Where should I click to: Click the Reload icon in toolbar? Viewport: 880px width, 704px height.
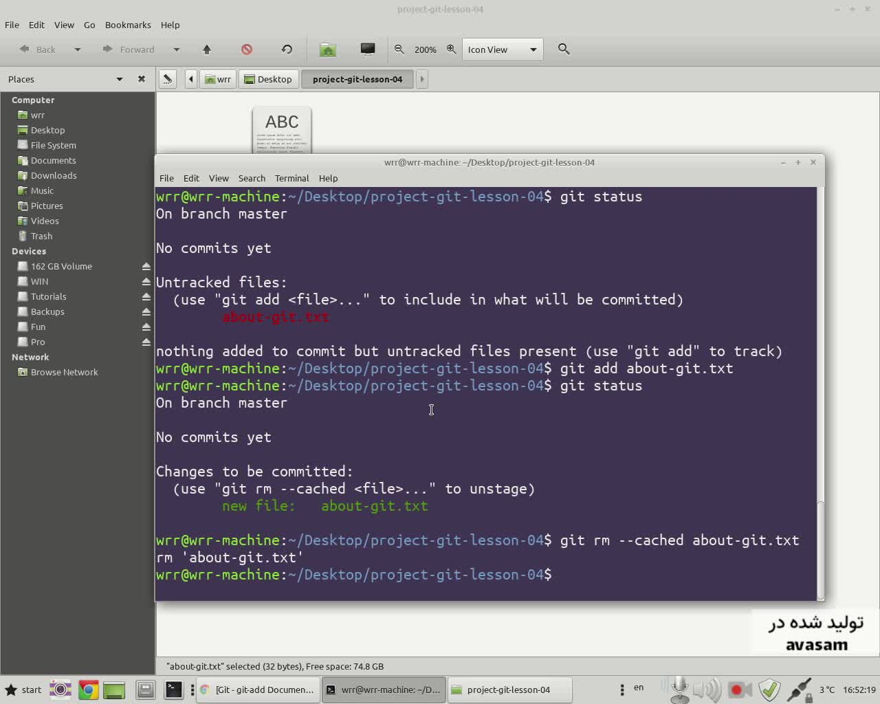point(287,49)
